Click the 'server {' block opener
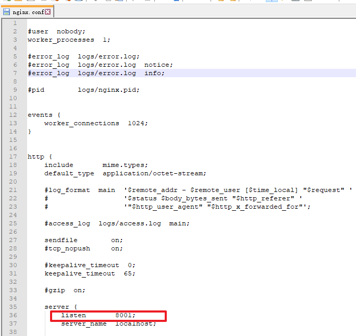356x336 pixels. 61,307
